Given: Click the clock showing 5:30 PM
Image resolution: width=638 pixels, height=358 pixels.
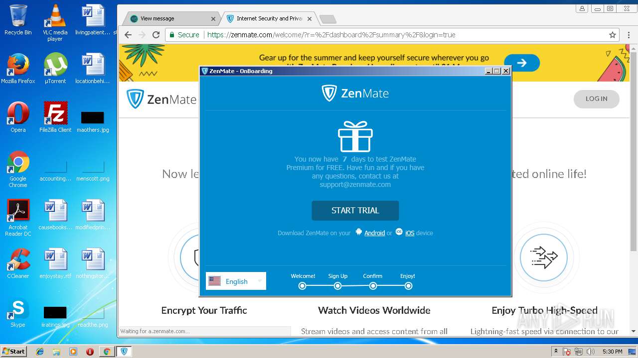Looking at the screenshot, I should pos(612,352).
